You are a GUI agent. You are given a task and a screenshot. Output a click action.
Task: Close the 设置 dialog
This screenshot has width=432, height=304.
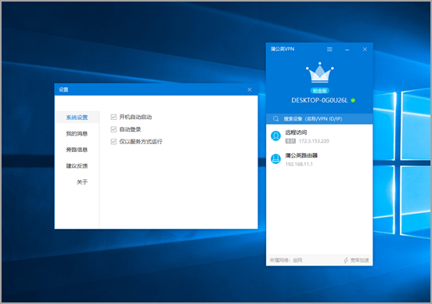tap(250, 89)
